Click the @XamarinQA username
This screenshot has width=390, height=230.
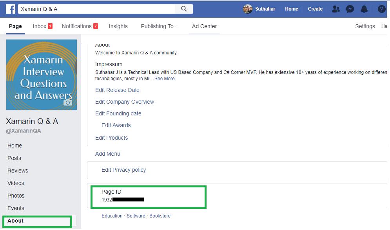point(24,131)
